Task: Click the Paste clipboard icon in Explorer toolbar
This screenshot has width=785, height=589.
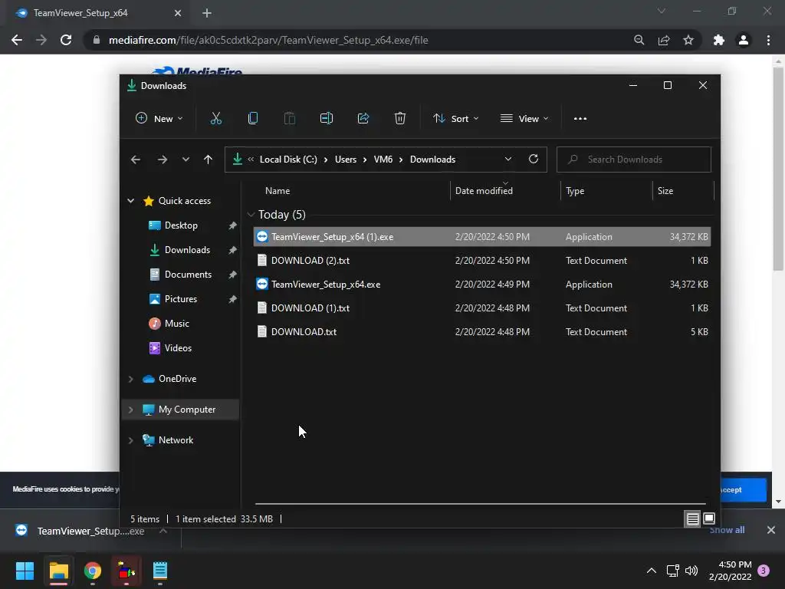Action: point(289,119)
